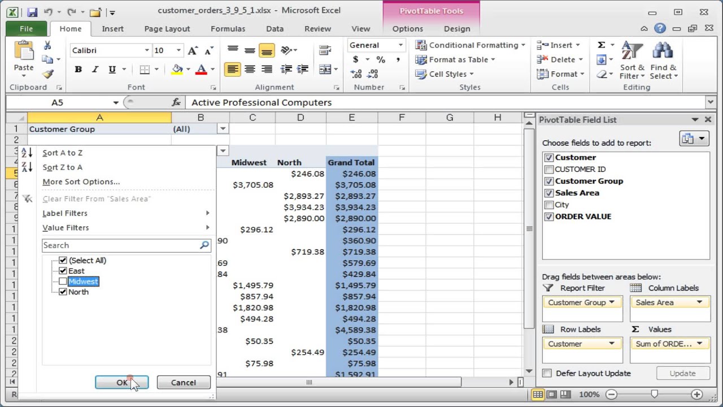The height and width of the screenshot is (407, 723).
Task: Click the zoom slider handle
Action: pyautogui.click(x=654, y=394)
